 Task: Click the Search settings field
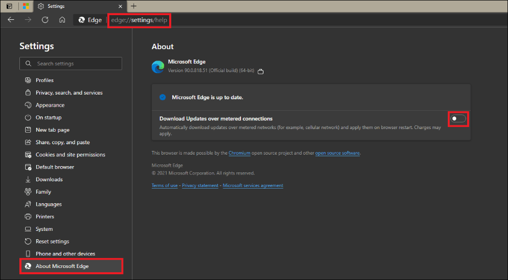point(71,64)
